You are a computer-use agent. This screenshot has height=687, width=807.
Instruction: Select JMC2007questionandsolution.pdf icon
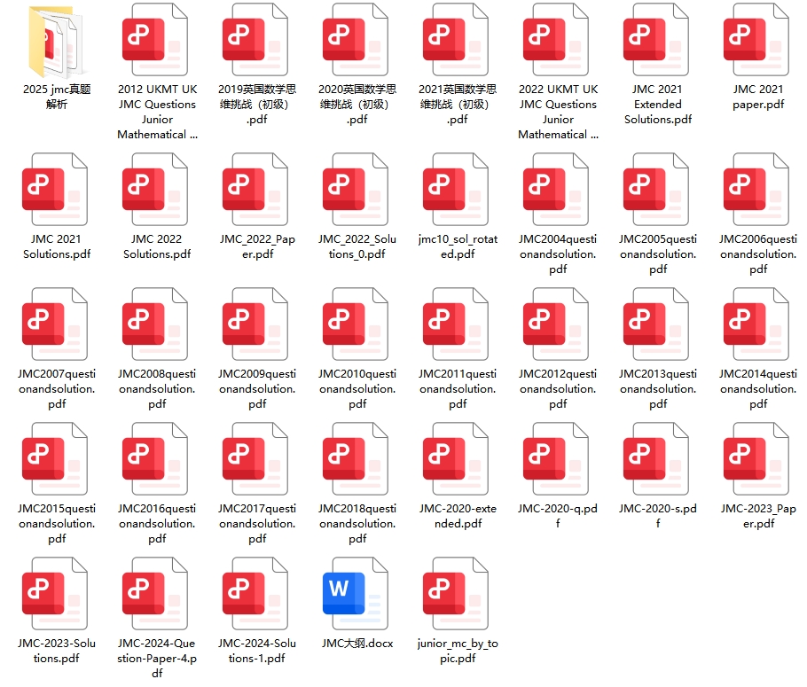point(55,324)
